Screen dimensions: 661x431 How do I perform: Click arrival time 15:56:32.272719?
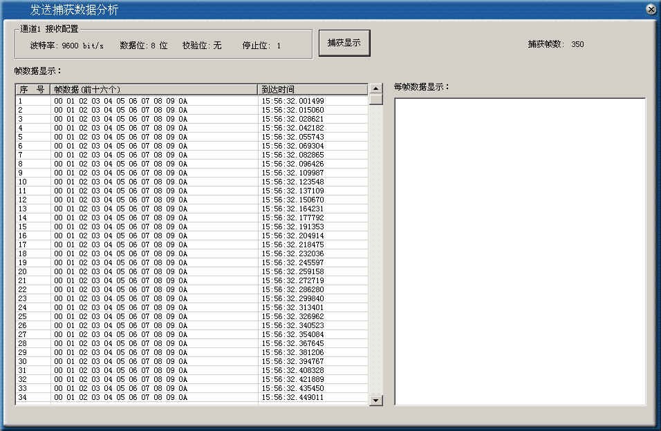[293, 280]
